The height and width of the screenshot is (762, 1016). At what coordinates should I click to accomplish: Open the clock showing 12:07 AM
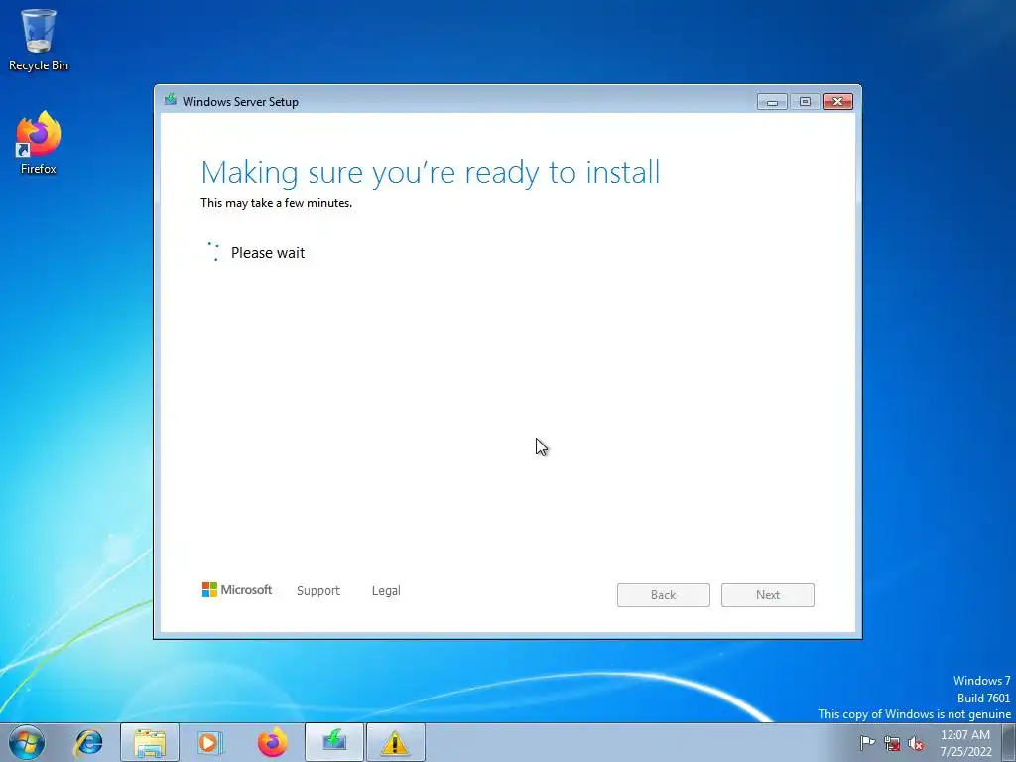coord(965,743)
